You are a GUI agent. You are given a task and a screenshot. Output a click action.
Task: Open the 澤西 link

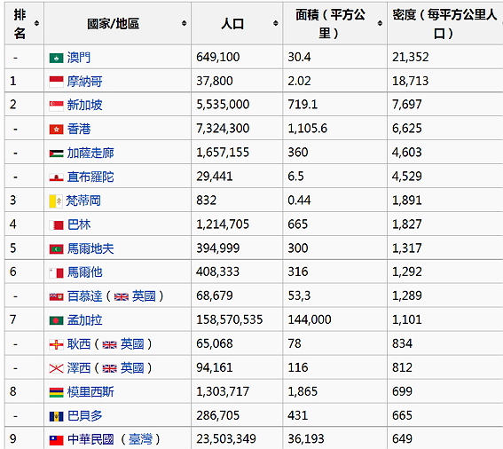pos(79,368)
